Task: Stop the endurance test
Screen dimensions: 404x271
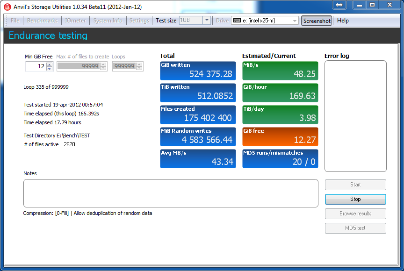Action: pyautogui.click(x=355, y=199)
